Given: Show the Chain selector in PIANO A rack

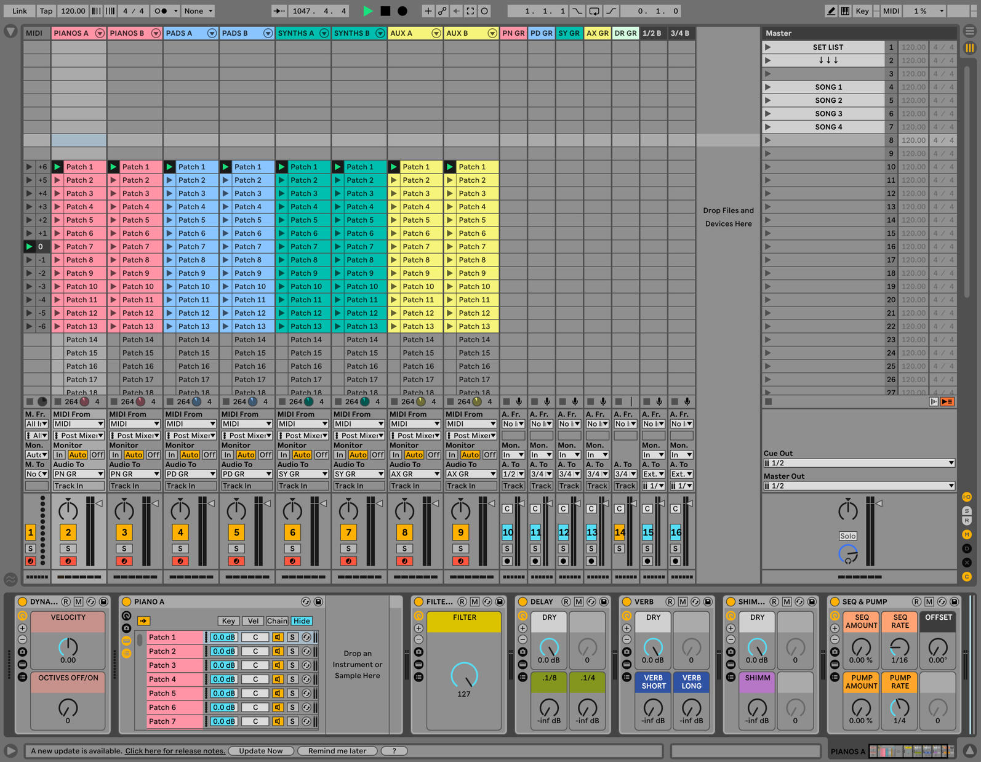Looking at the screenshot, I should [x=277, y=621].
